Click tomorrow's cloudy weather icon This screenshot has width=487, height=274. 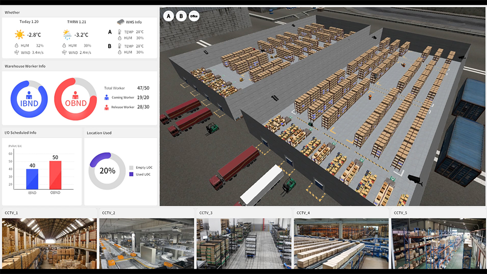click(x=67, y=35)
